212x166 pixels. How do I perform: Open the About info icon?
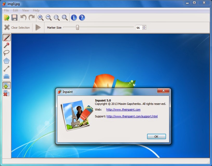tap(74, 18)
